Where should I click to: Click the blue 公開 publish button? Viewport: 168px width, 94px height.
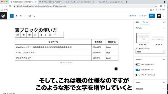[152, 16]
